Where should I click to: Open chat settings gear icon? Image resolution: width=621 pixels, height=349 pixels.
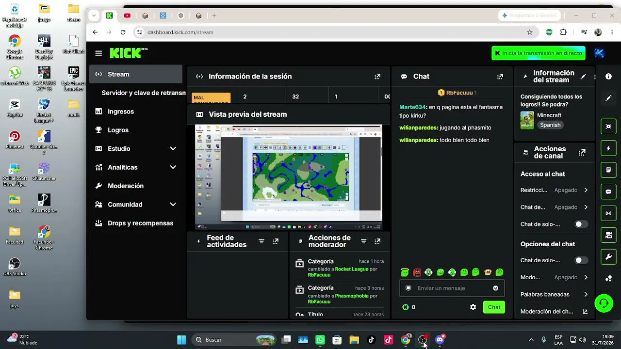(473, 307)
